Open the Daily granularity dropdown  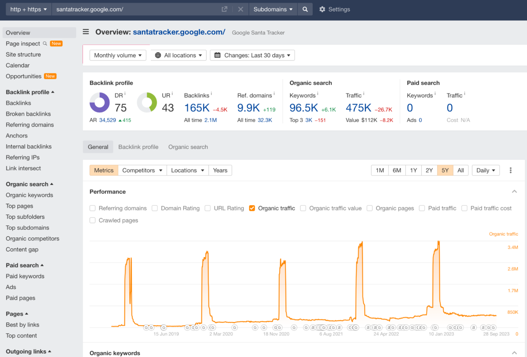(486, 170)
